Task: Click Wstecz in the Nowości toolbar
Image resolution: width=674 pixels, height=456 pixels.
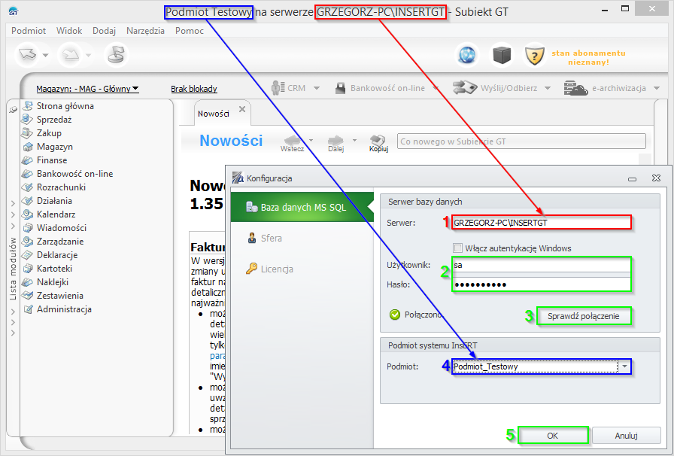Action: [x=293, y=144]
